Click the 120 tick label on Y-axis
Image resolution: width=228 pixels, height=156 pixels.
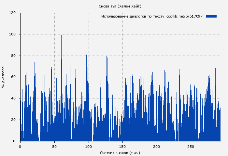[12, 13]
